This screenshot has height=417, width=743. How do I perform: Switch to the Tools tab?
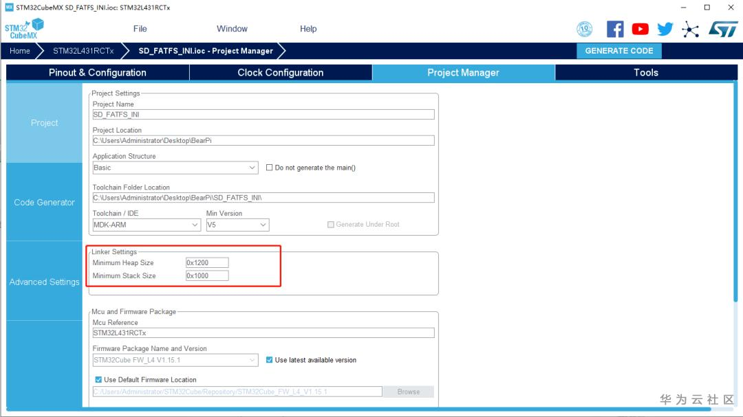tap(646, 72)
